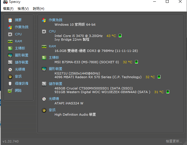Click the 圖形裝置 heading in summary panel
This screenshot has width=187, height=145.
point(56,69)
